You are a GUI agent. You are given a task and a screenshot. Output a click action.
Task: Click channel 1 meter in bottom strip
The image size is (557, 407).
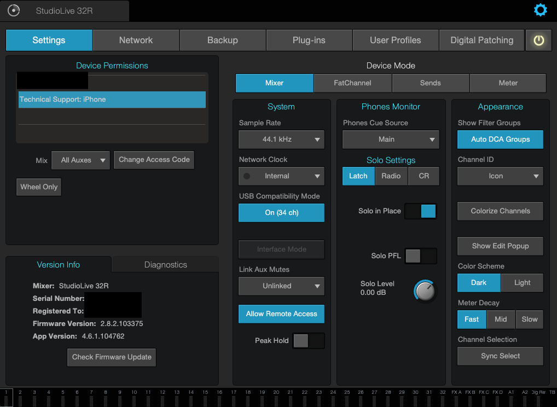click(x=7, y=398)
